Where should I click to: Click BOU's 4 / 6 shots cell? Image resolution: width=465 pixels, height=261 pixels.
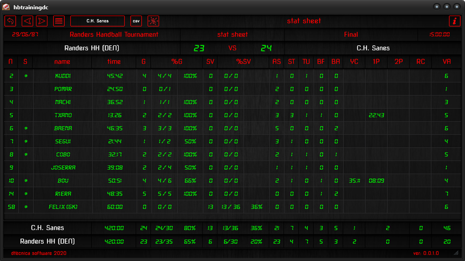point(165,181)
